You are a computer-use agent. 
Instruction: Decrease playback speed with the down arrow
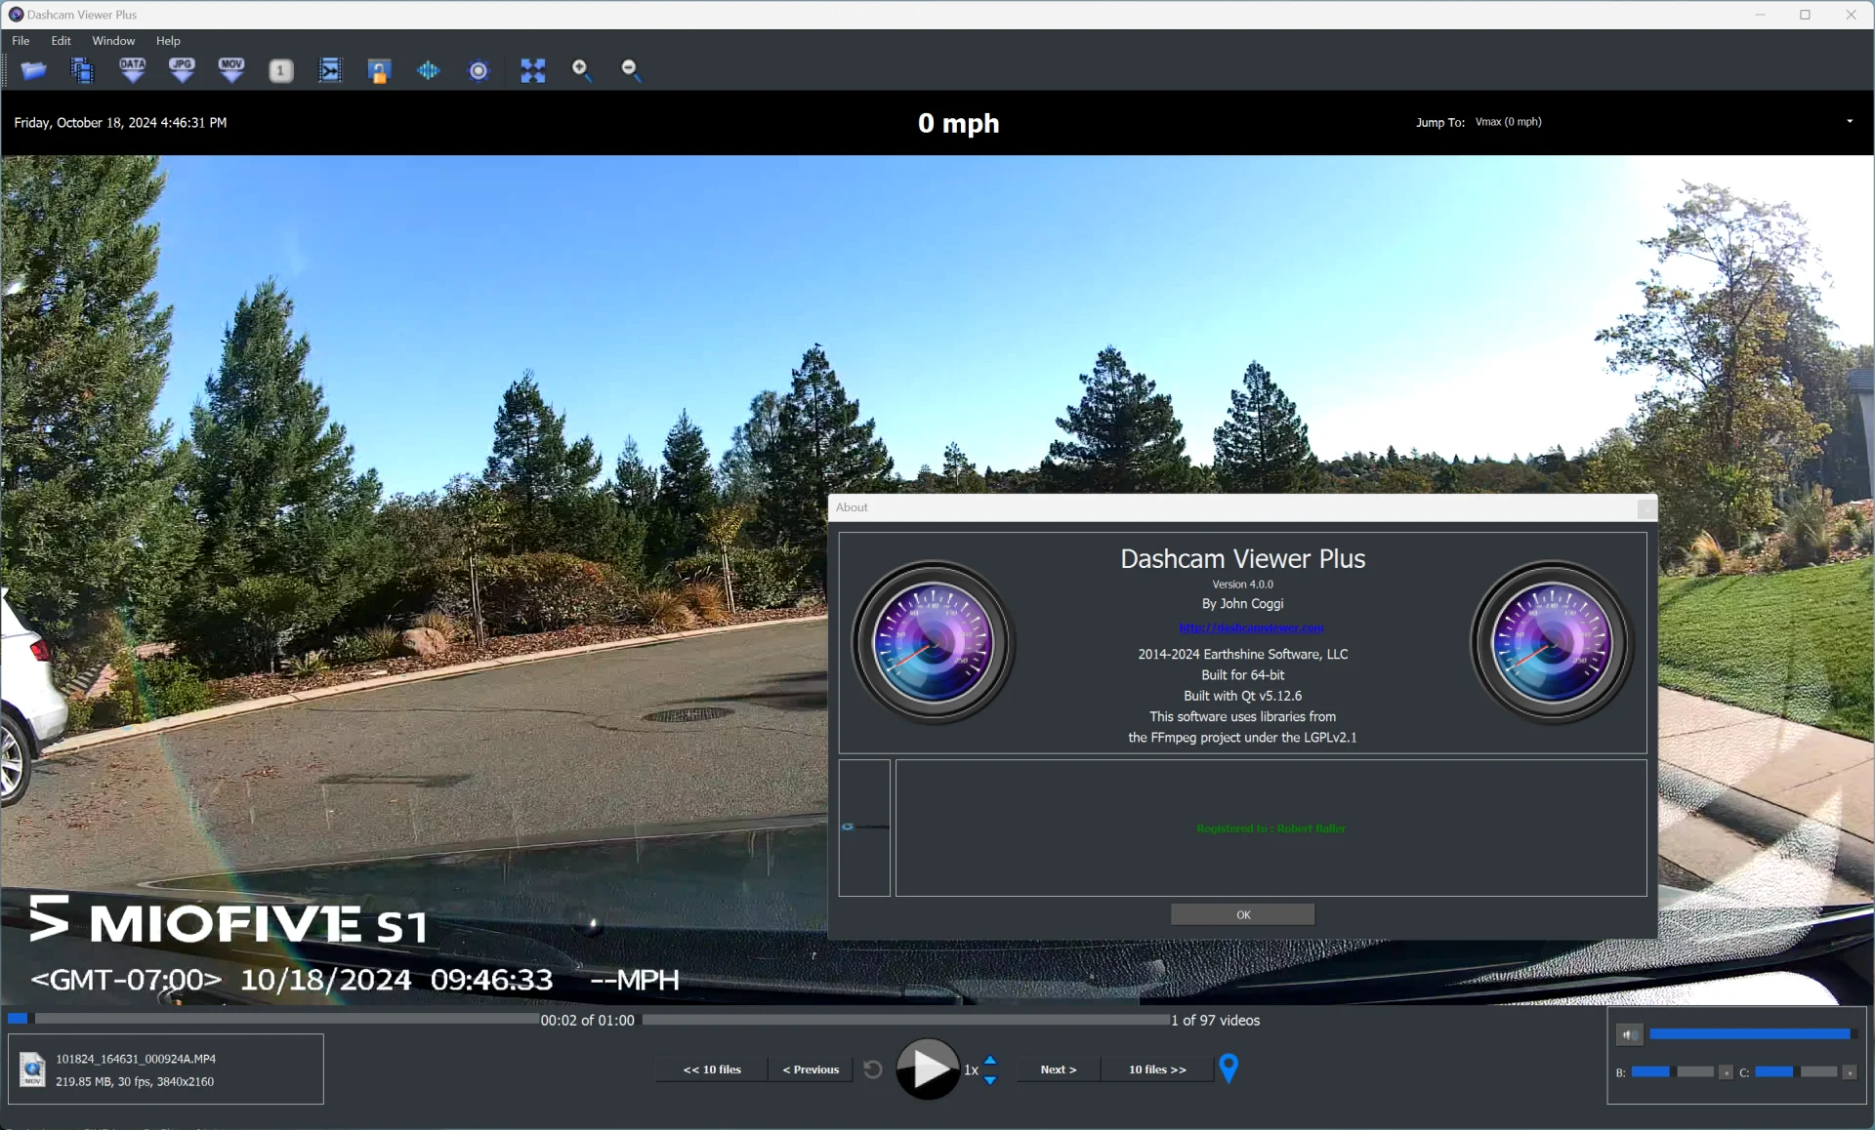(x=990, y=1080)
